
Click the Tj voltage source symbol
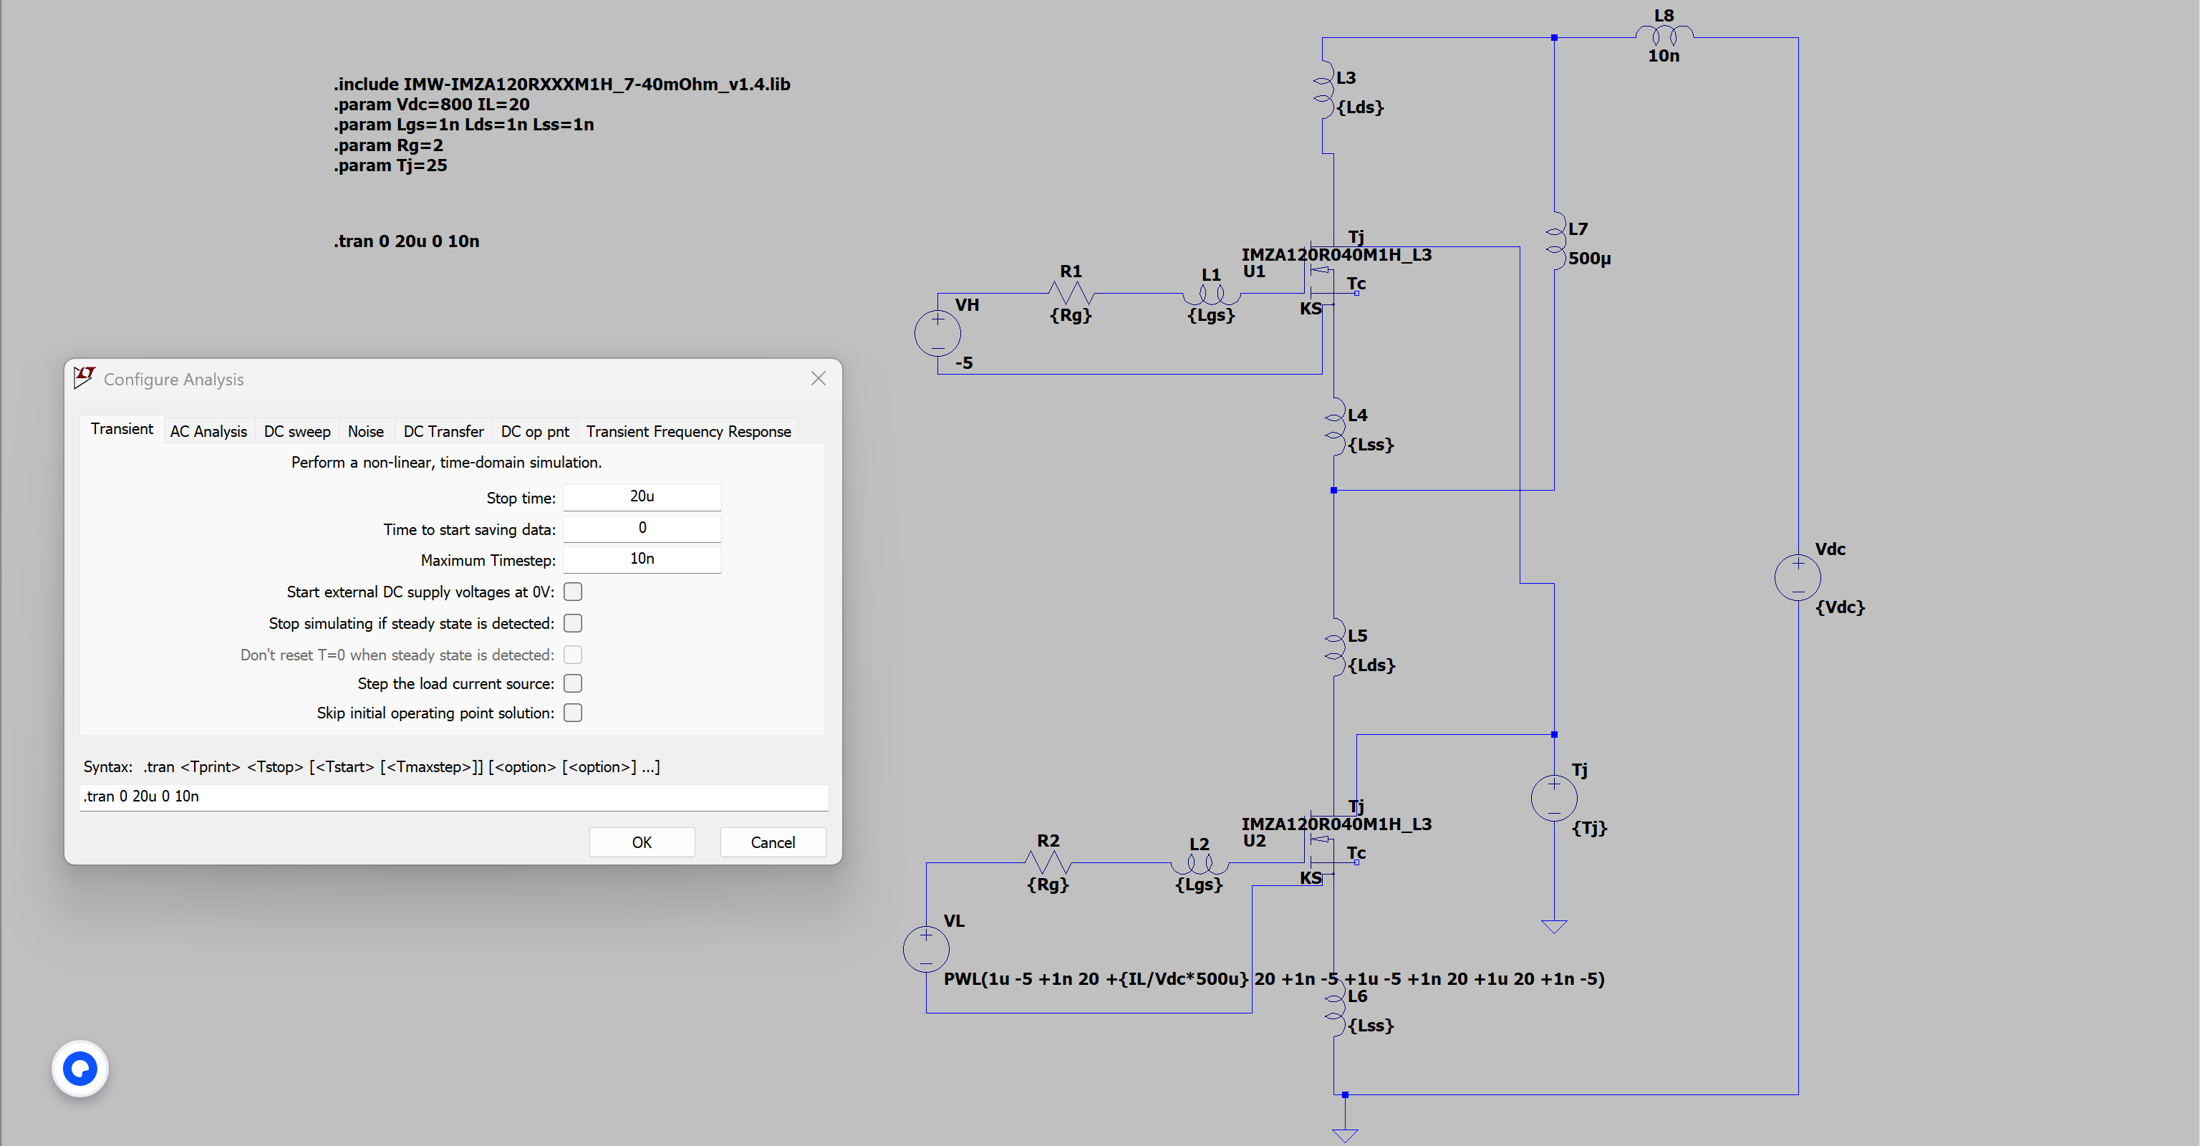(x=1553, y=799)
